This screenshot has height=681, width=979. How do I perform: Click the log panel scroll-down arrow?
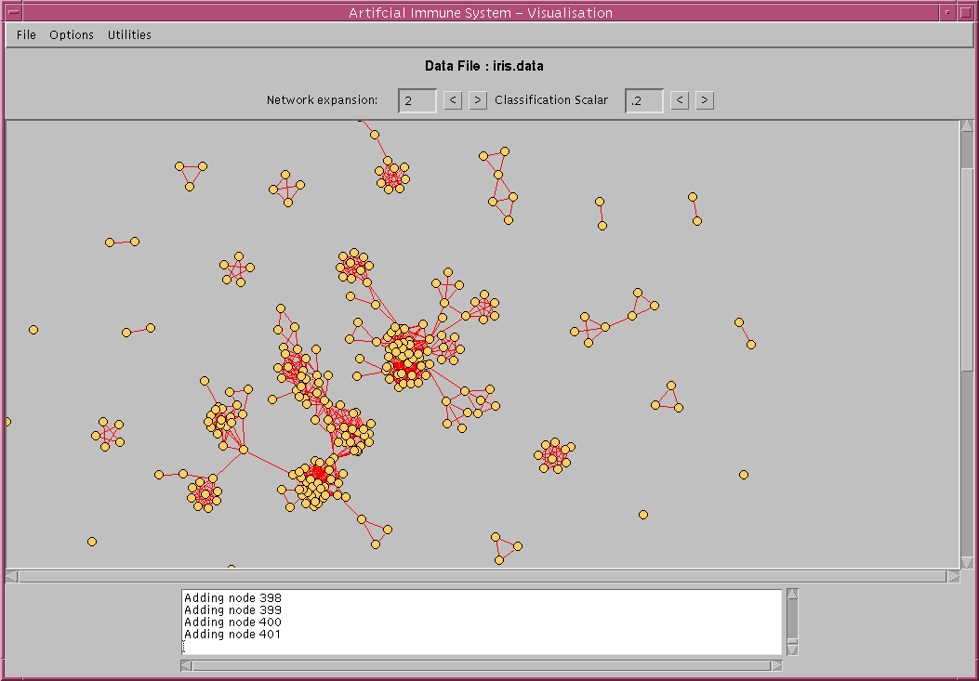click(792, 649)
